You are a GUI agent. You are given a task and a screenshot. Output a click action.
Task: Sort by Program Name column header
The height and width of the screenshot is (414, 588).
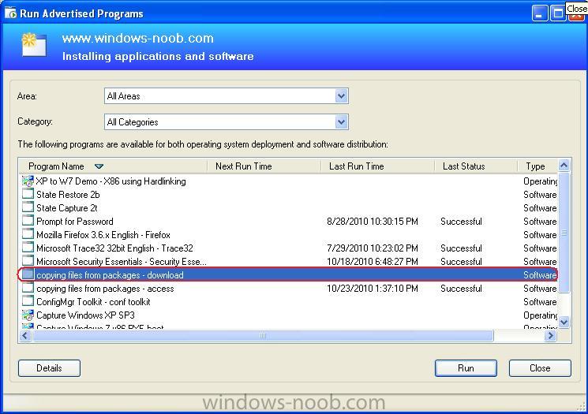pos(113,166)
